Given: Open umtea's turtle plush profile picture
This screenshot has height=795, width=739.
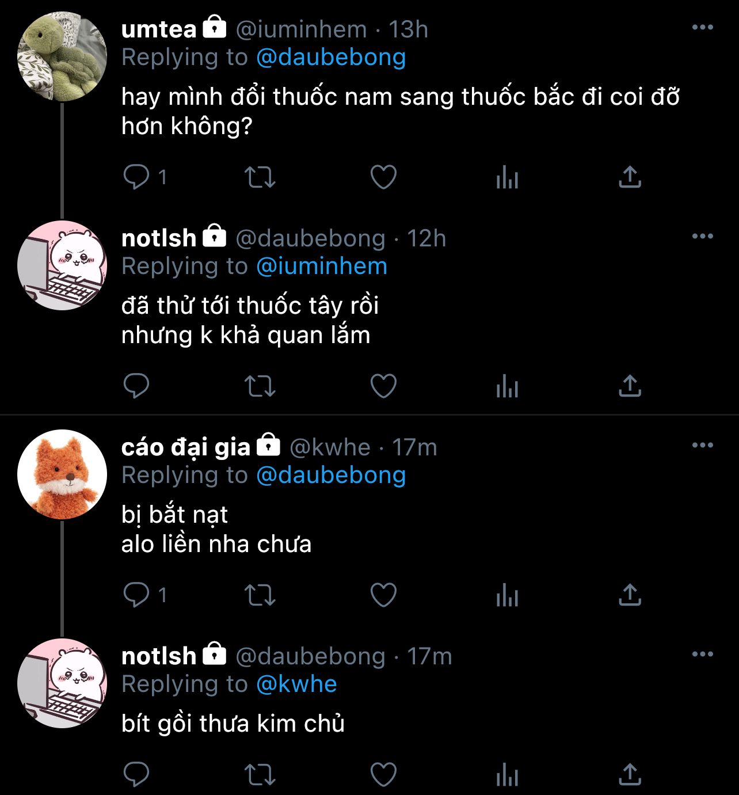Looking at the screenshot, I should click(62, 56).
